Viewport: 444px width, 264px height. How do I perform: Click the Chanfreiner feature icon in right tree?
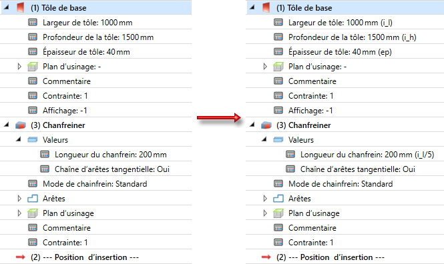point(266,125)
